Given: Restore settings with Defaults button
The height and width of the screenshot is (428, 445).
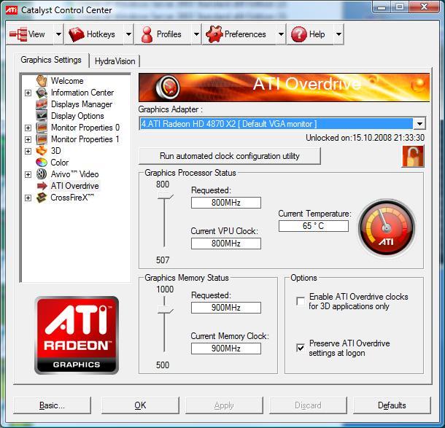Looking at the screenshot, I should (392, 405).
